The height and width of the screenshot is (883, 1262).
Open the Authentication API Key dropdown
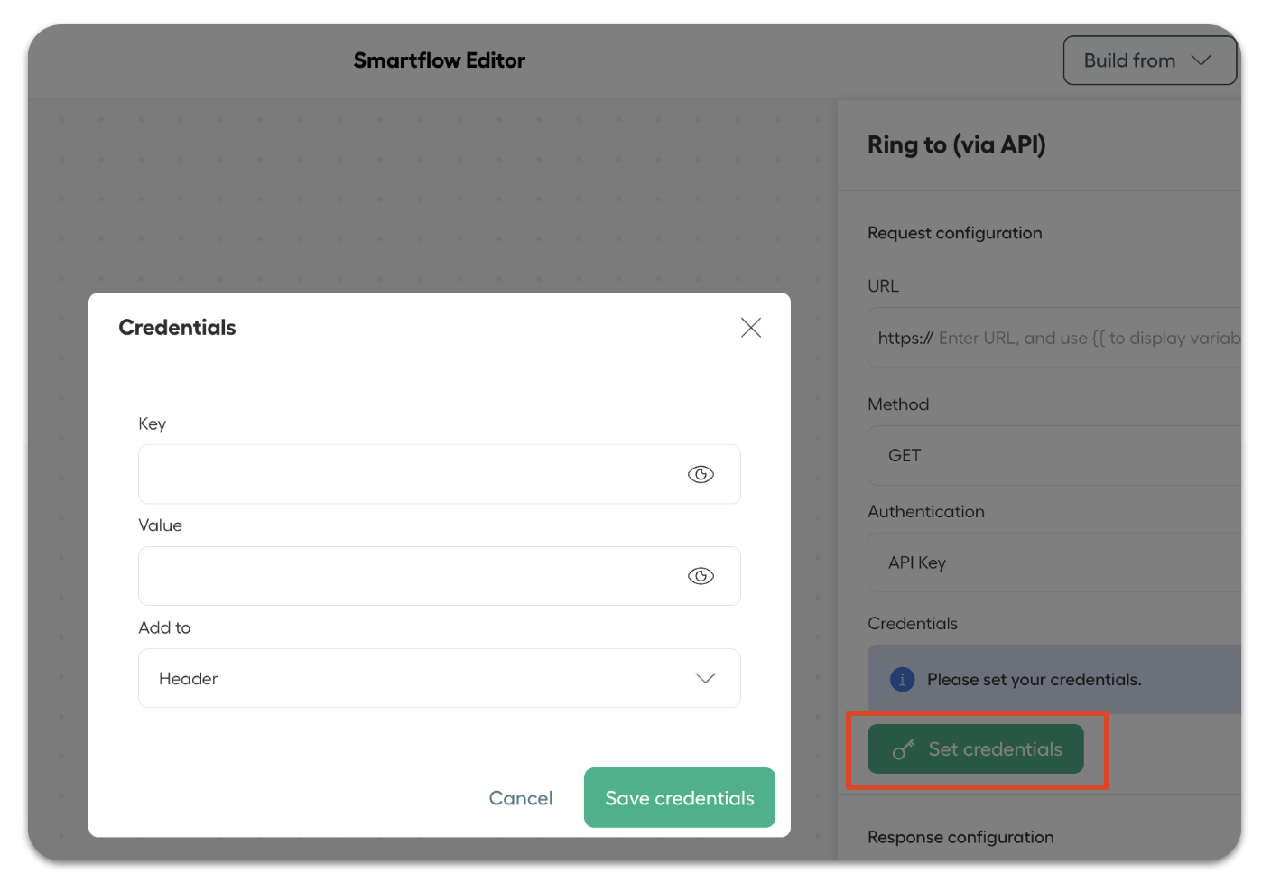tap(1054, 562)
